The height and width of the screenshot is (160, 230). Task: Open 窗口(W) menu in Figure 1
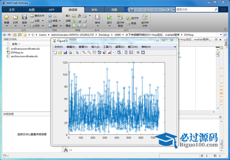tap(133, 47)
